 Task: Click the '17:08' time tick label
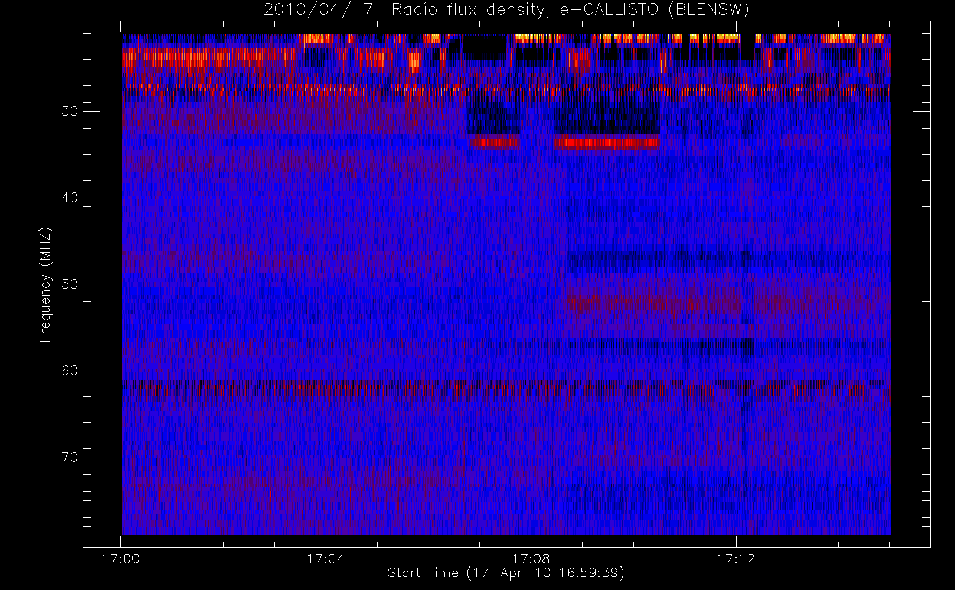[531, 559]
